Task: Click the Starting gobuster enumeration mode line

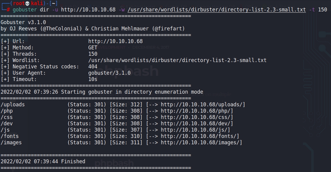Action: point(102,92)
